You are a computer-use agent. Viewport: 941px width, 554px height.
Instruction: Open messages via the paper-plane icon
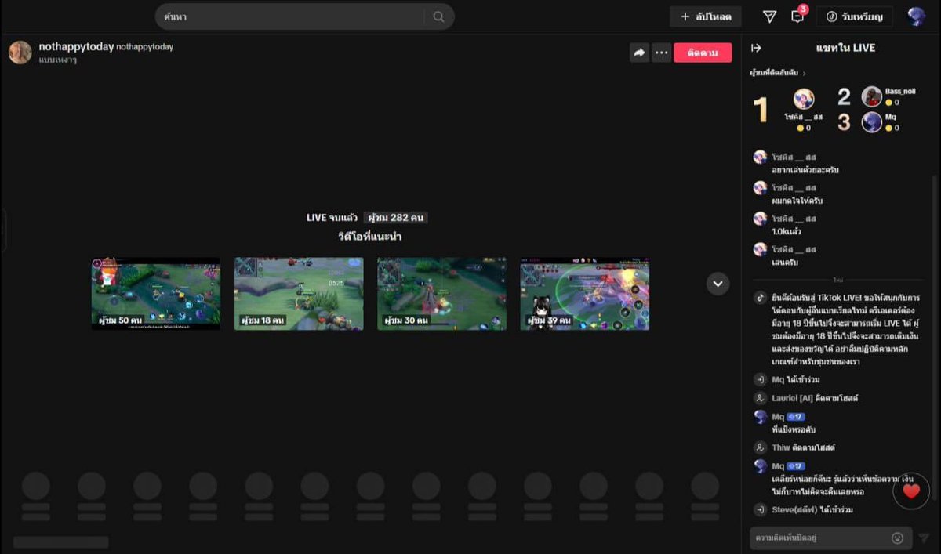769,16
